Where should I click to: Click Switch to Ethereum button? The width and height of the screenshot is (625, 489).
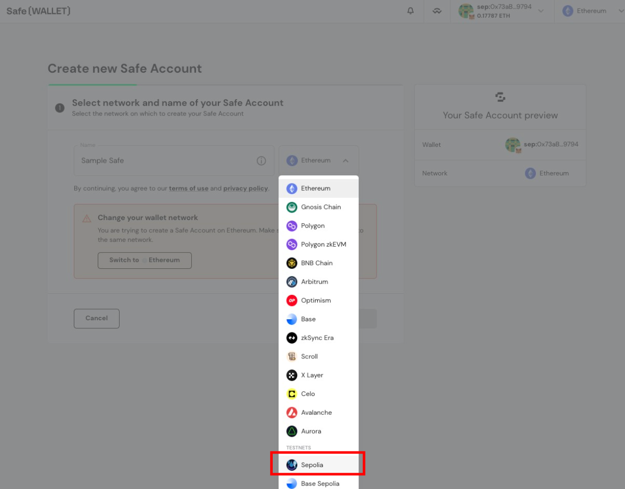click(145, 260)
